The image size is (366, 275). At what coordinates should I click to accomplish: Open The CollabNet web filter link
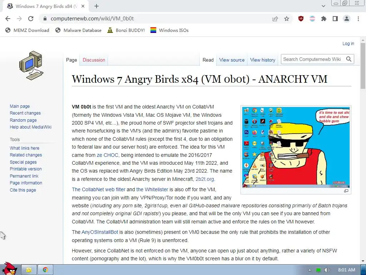pos(99,189)
